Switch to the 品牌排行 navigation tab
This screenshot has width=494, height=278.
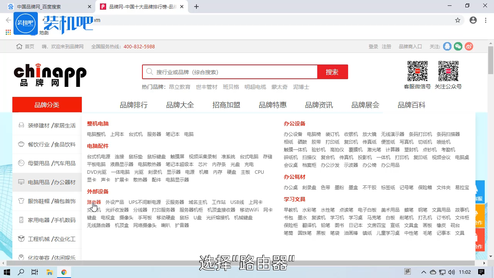(134, 104)
